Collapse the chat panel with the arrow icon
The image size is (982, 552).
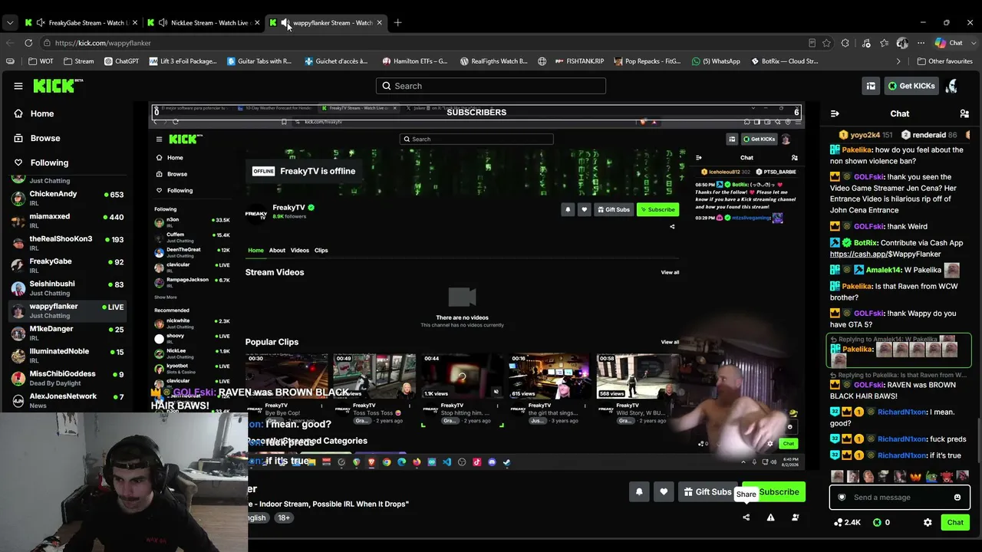(x=835, y=113)
